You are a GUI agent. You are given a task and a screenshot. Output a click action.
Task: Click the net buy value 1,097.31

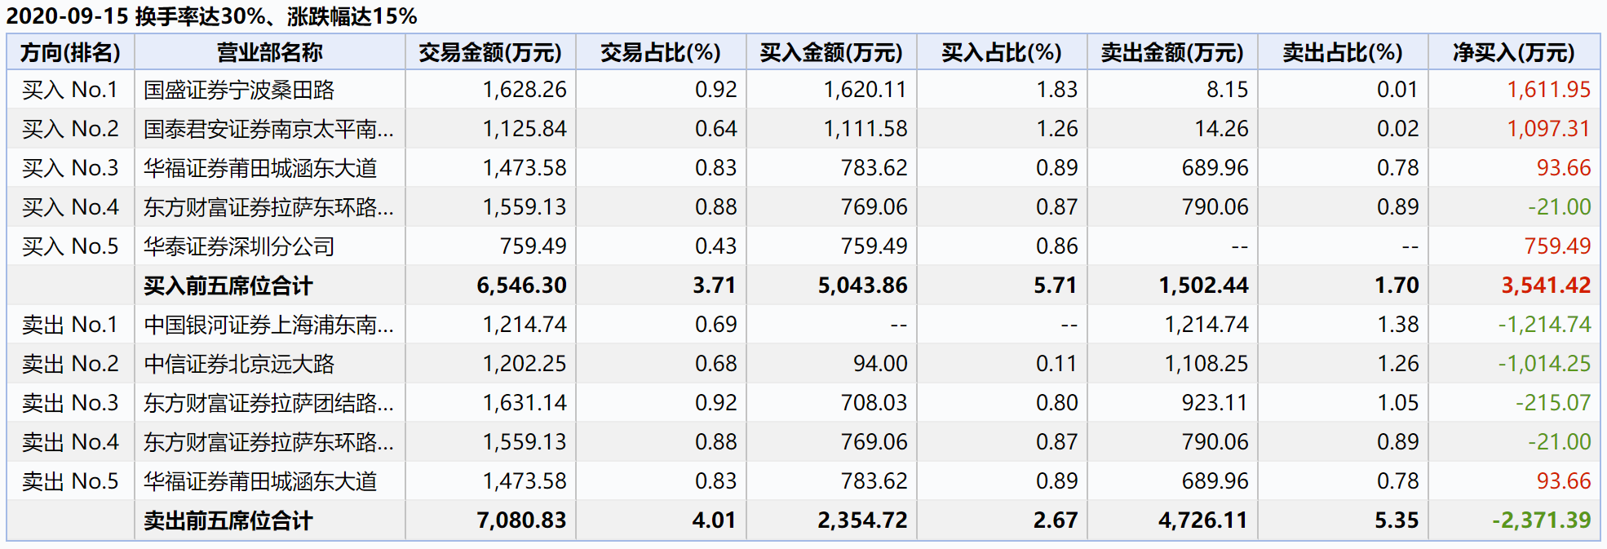point(1548,129)
